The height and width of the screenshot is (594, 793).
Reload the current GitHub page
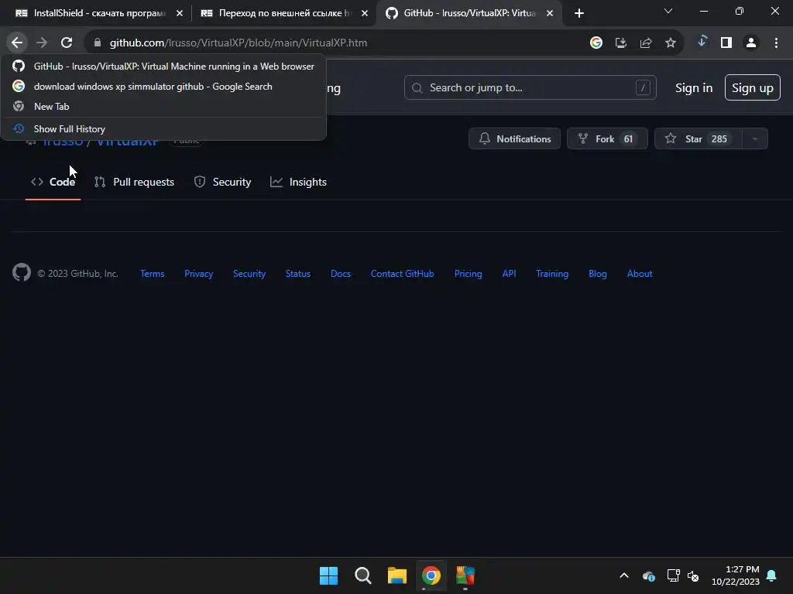67,43
